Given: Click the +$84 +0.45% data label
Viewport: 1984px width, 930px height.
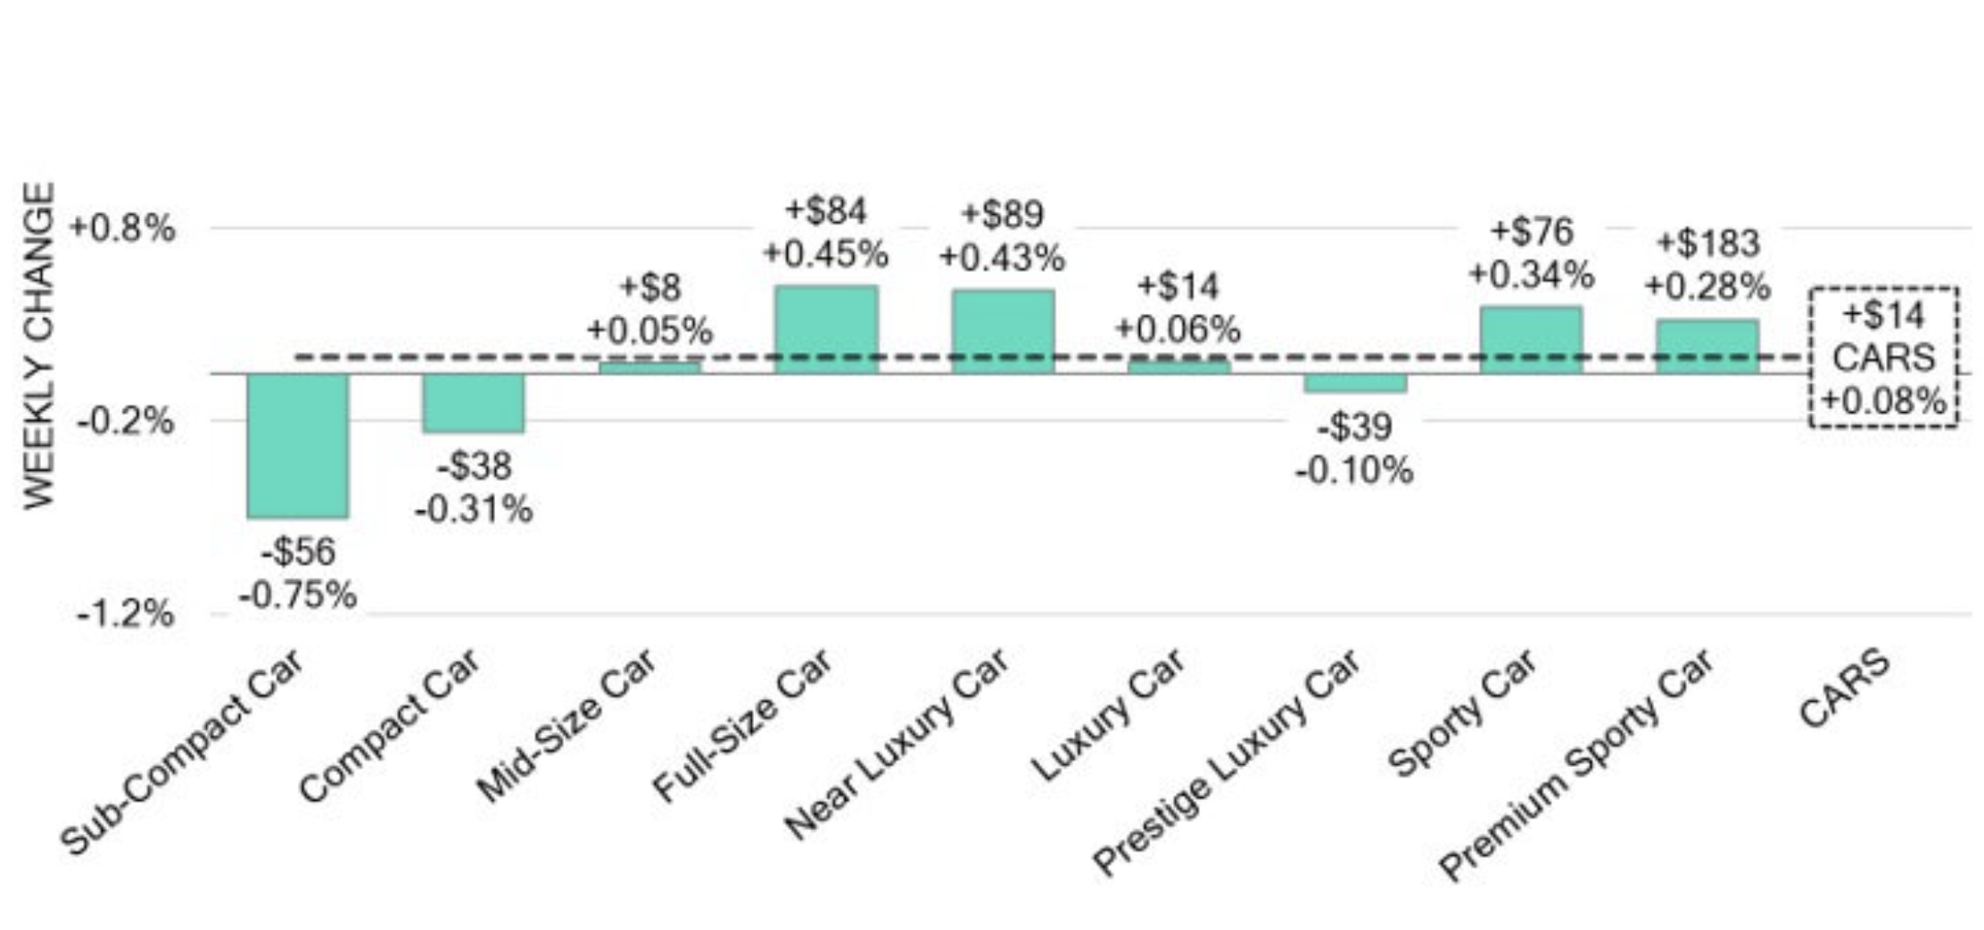Looking at the screenshot, I should (826, 233).
